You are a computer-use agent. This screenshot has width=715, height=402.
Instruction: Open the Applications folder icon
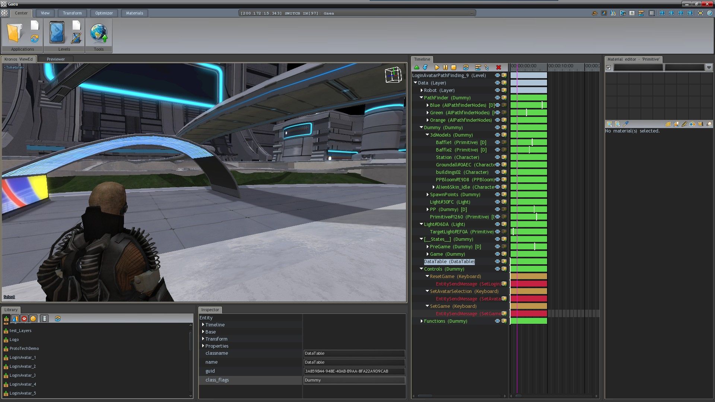coord(15,33)
